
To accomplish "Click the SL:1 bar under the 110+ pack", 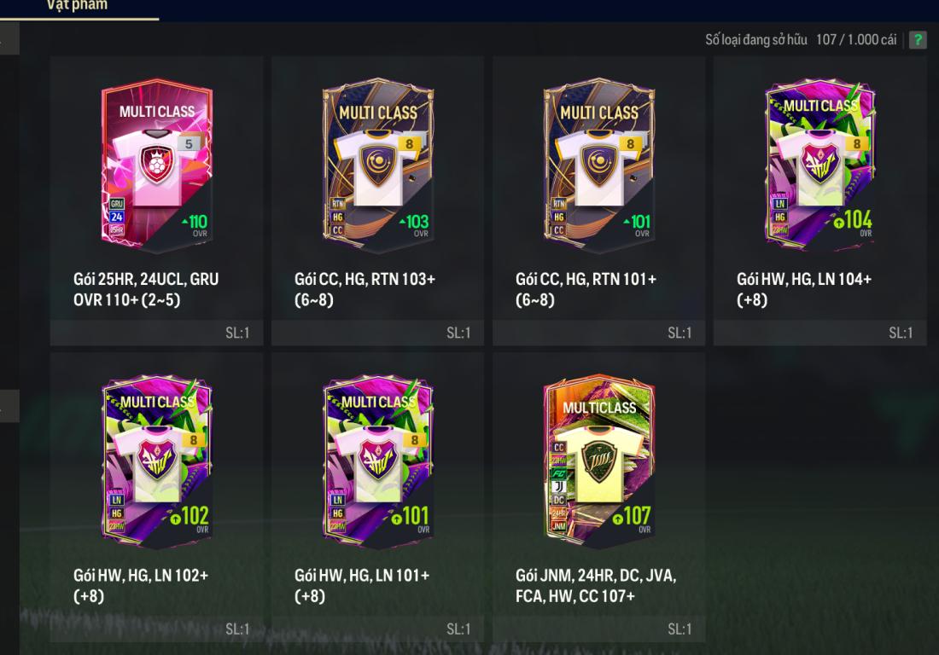I will point(157,333).
